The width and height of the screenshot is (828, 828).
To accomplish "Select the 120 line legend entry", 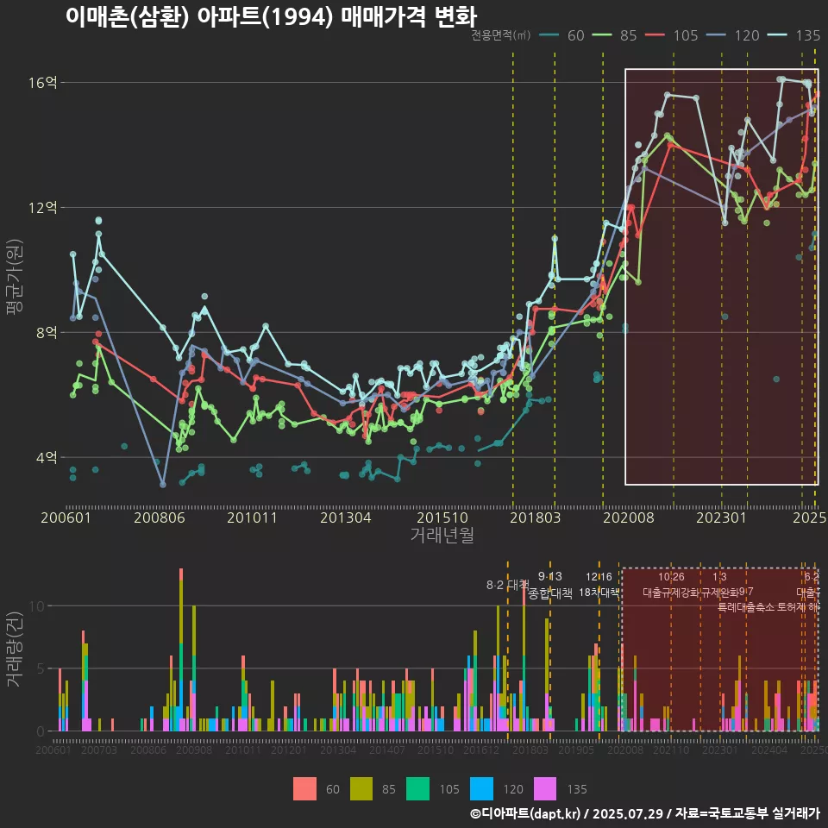I will (733, 35).
